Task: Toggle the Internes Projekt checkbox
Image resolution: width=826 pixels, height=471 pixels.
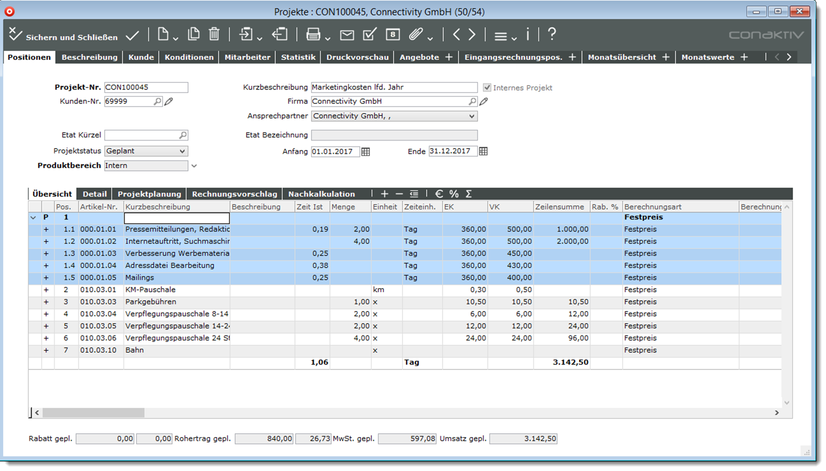Action: coord(487,88)
